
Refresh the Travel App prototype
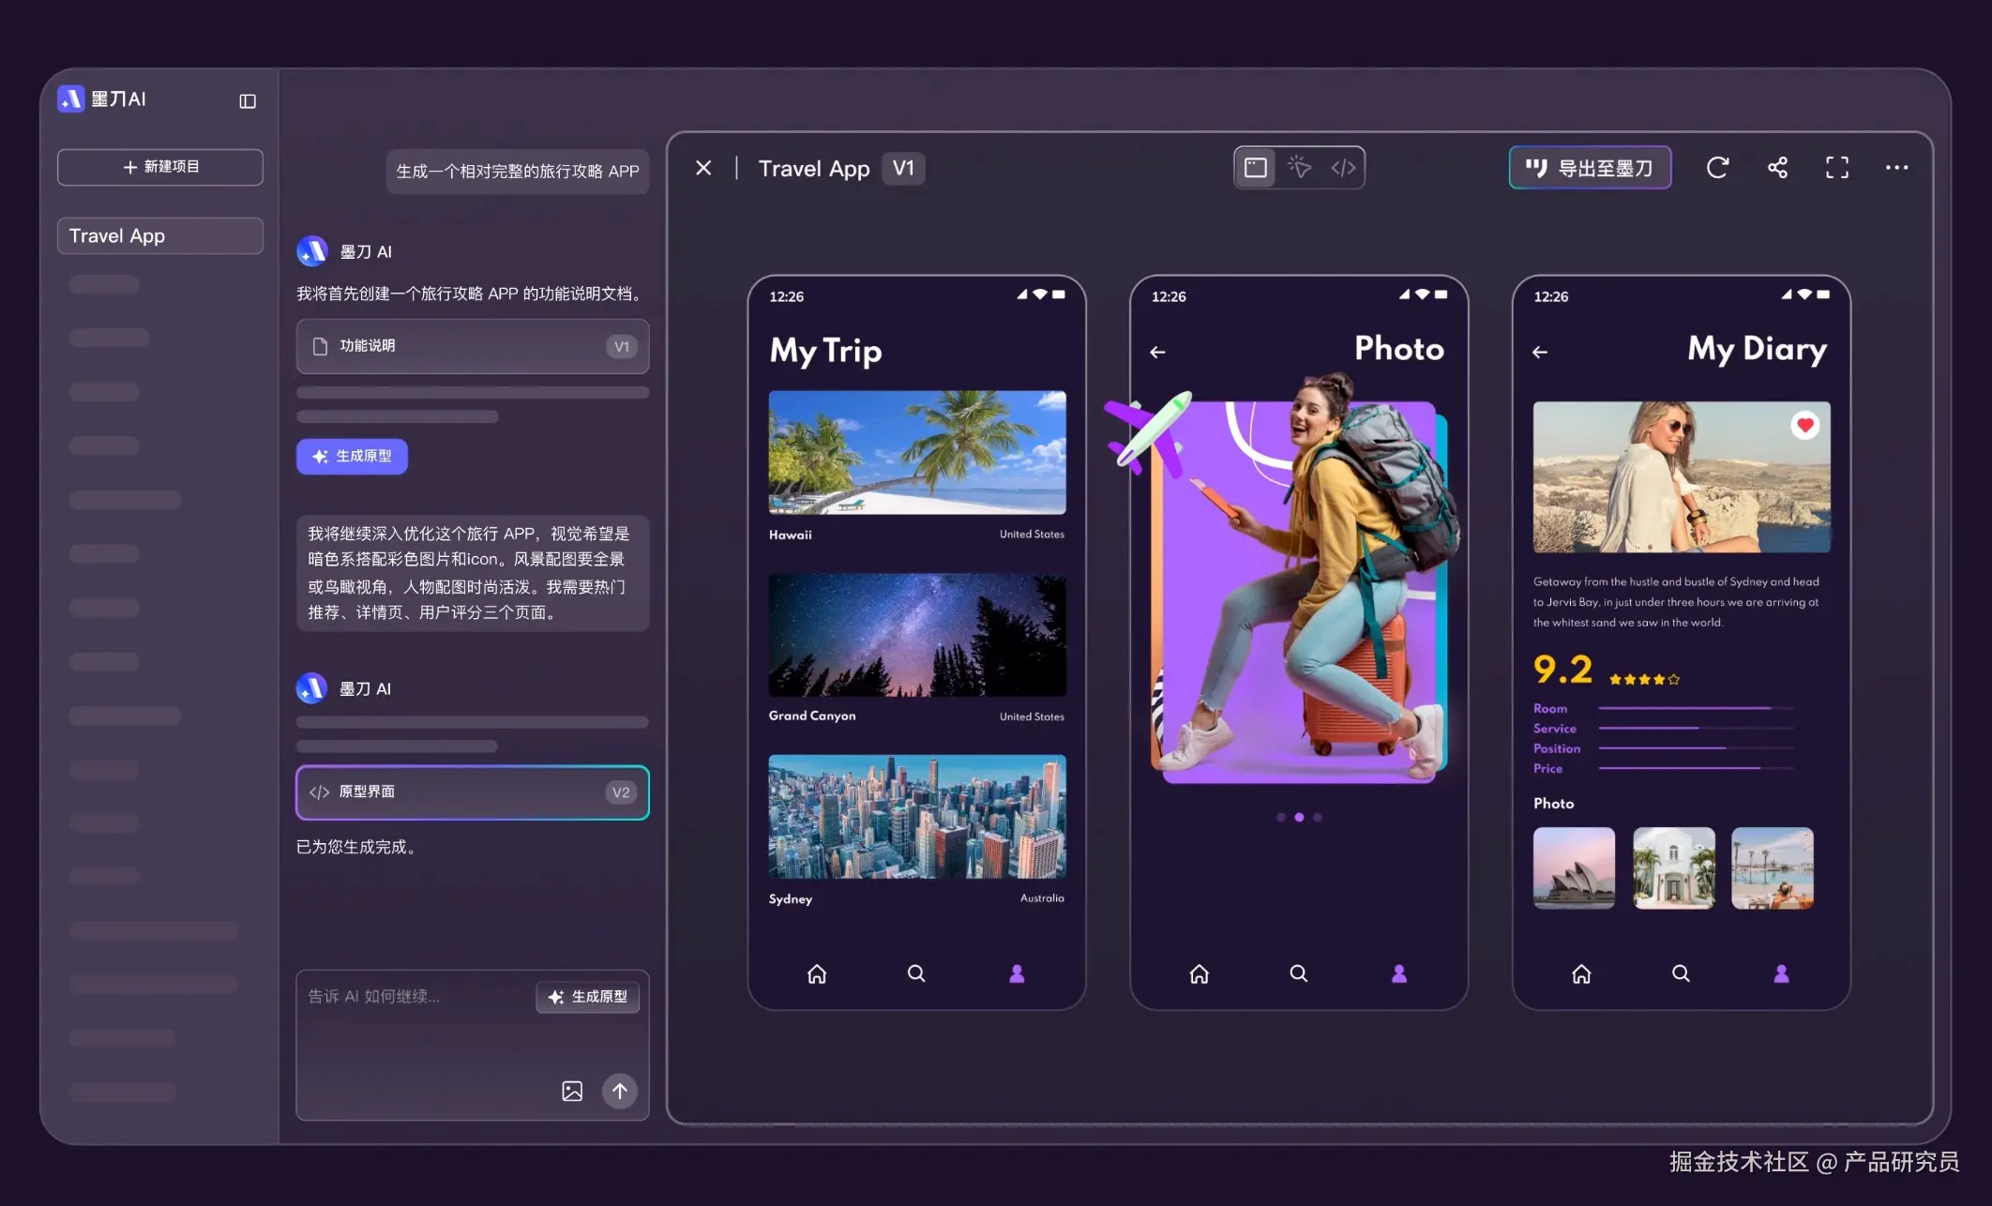point(1717,168)
